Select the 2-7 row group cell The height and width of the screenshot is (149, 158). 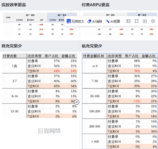tap(14, 81)
